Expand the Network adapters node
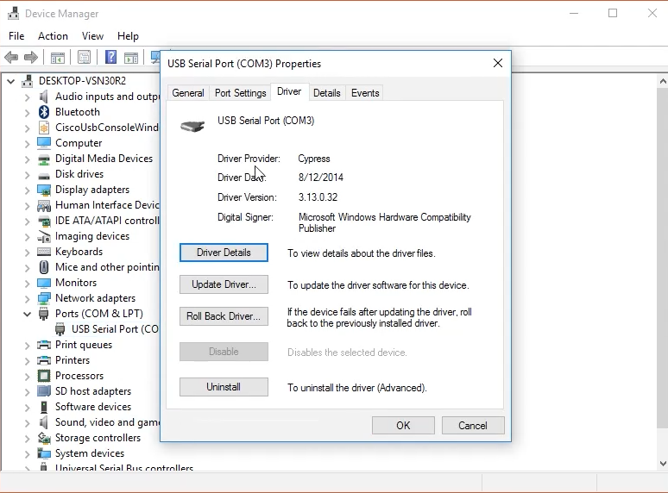This screenshot has width=668, height=493. click(x=28, y=298)
